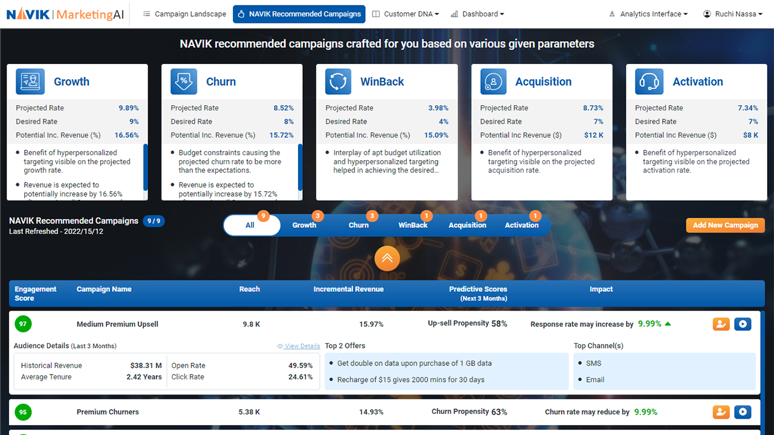Click the 9 / 9 campaign count badge
The width and height of the screenshot is (774, 435).
point(154,221)
